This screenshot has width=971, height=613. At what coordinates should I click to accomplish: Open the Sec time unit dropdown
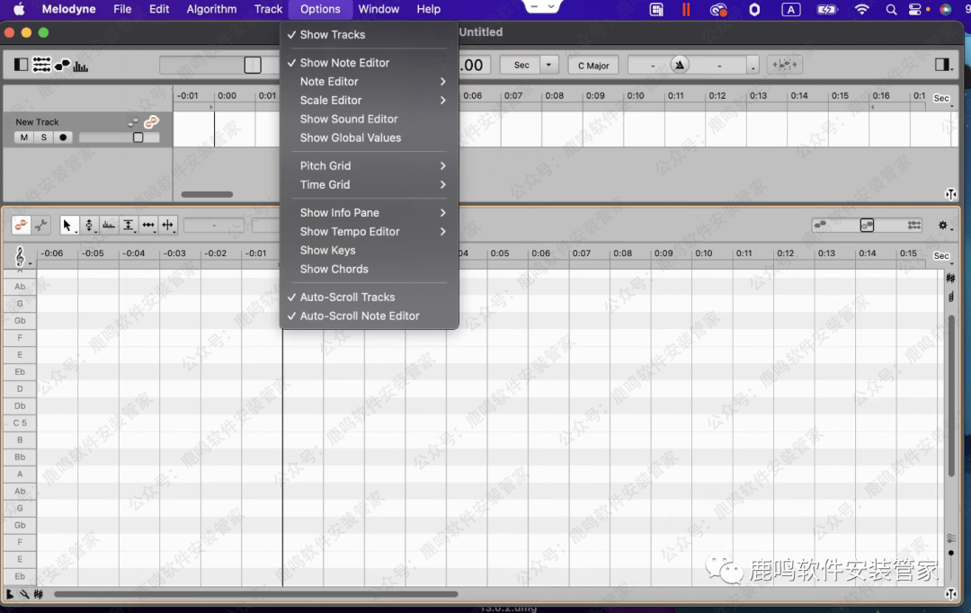point(550,66)
